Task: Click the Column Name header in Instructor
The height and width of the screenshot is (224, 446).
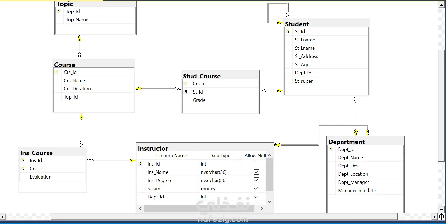Action: (171, 155)
